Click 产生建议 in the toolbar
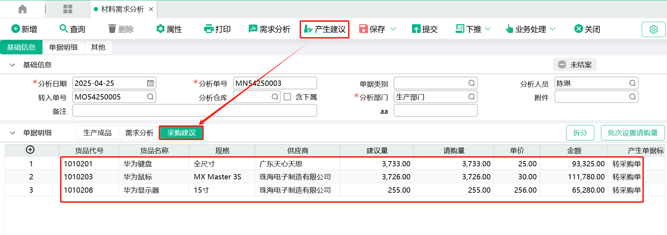 (325, 29)
